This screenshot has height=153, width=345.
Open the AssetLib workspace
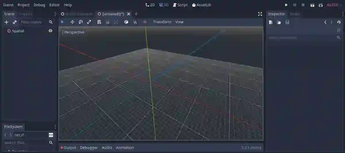[201, 5]
